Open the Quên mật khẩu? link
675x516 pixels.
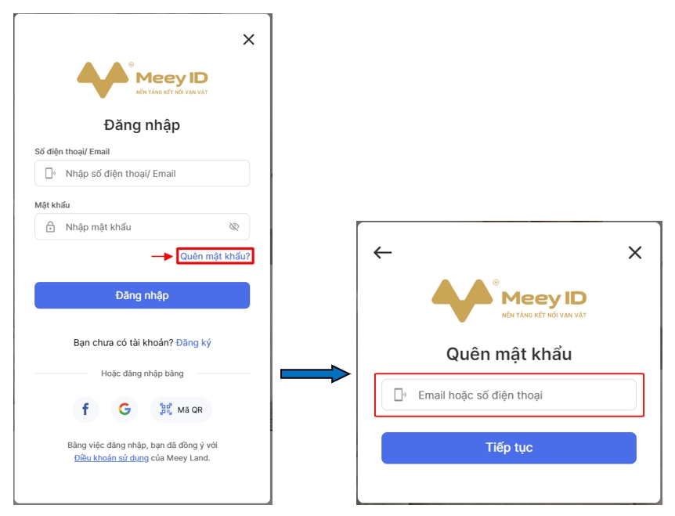[215, 256]
